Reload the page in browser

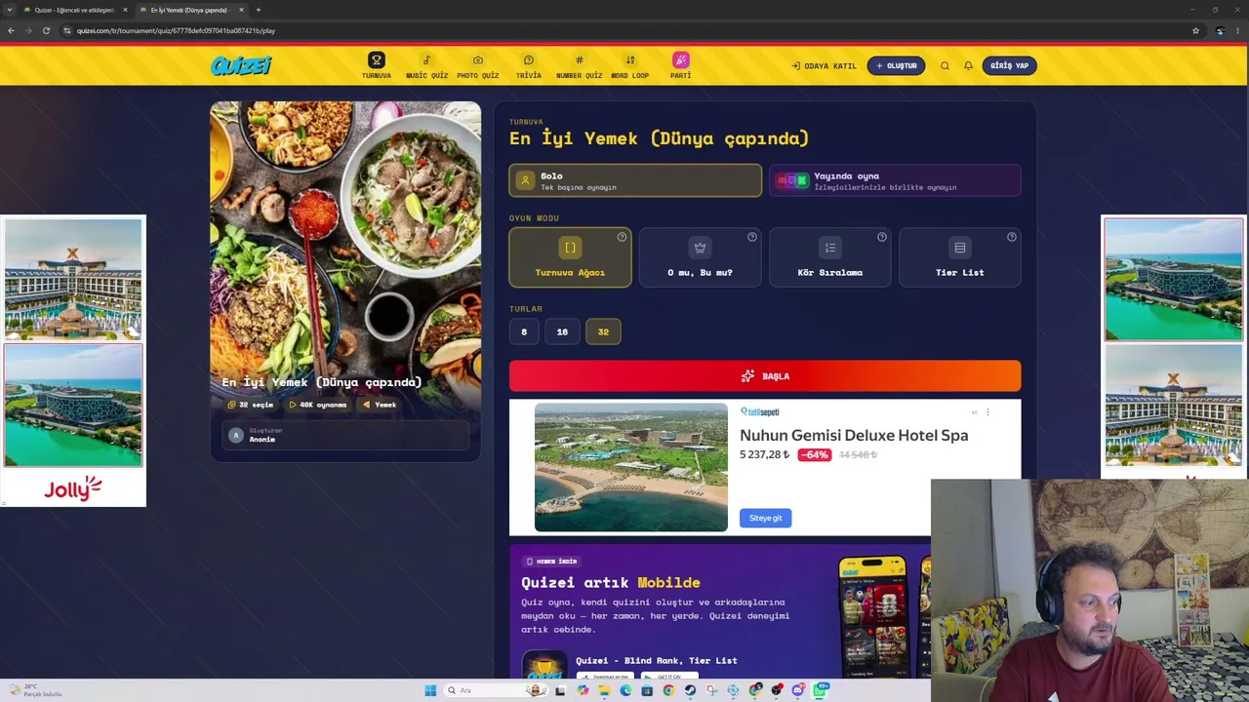(x=46, y=30)
